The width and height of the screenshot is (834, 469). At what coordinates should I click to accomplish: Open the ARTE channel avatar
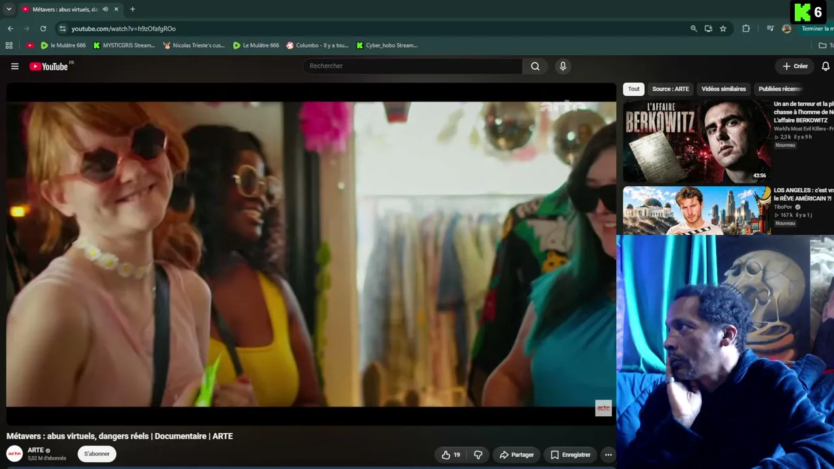click(14, 453)
